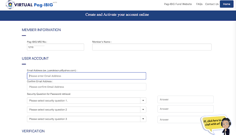Open security question 3 dropdown
Viewport: 236px width, 135px height.
(87, 119)
